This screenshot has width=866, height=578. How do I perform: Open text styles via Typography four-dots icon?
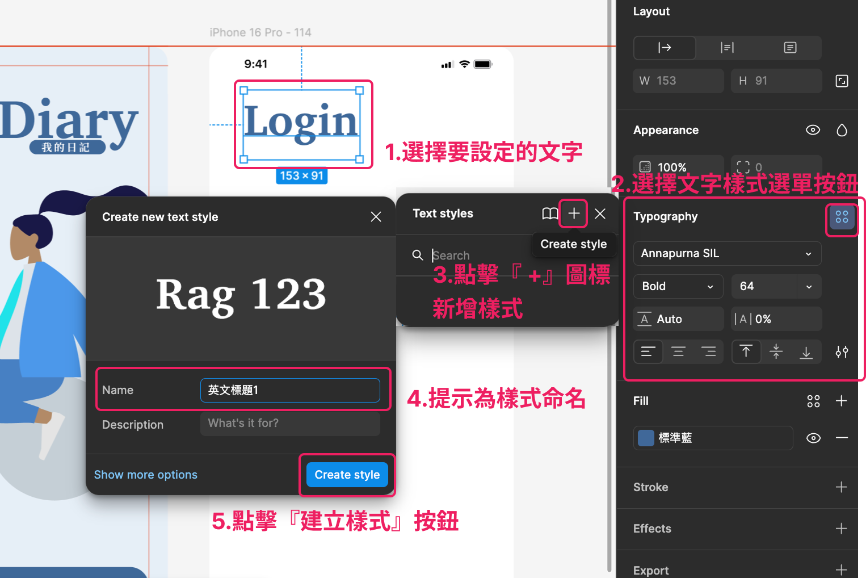coord(842,217)
